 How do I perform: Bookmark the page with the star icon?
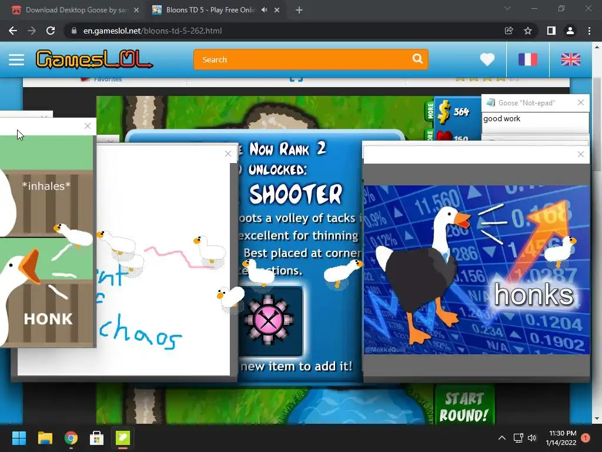tap(528, 31)
